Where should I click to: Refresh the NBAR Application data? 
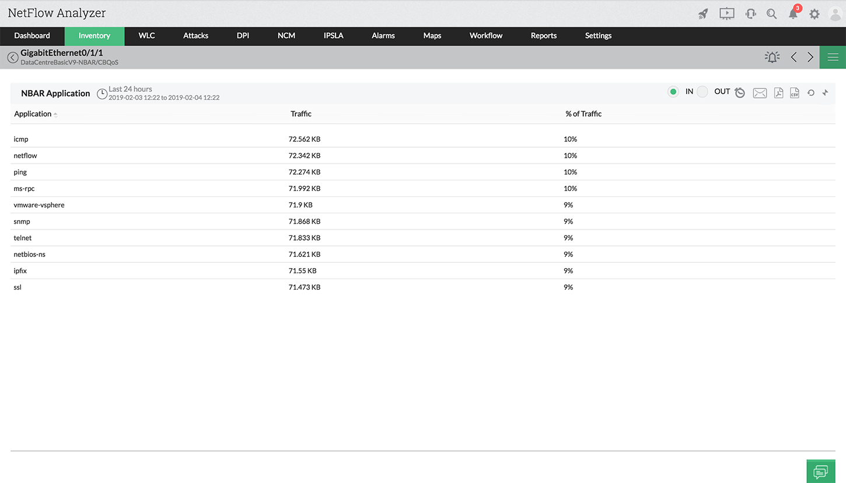click(810, 92)
